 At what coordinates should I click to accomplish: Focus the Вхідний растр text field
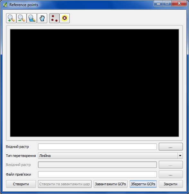pyautogui.click(x=97, y=147)
